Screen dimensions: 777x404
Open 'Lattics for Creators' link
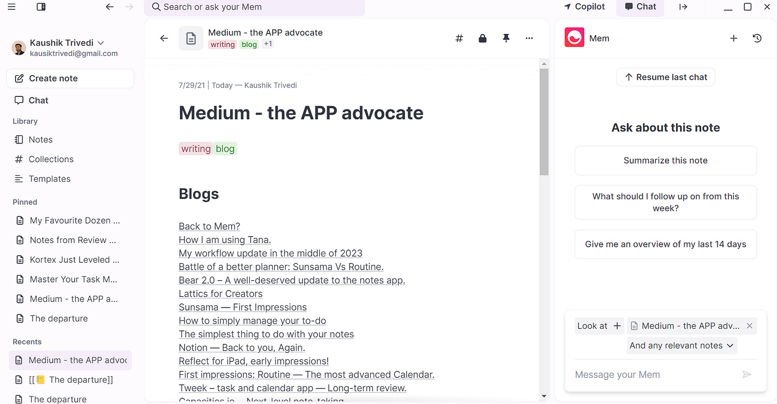coord(220,294)
